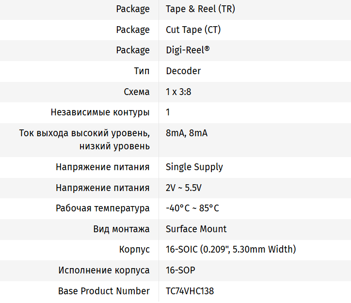351x303 pixels.
Task: Select the "2V ~ 5.5V" voltage value
Action: click(x=183, y=188)
